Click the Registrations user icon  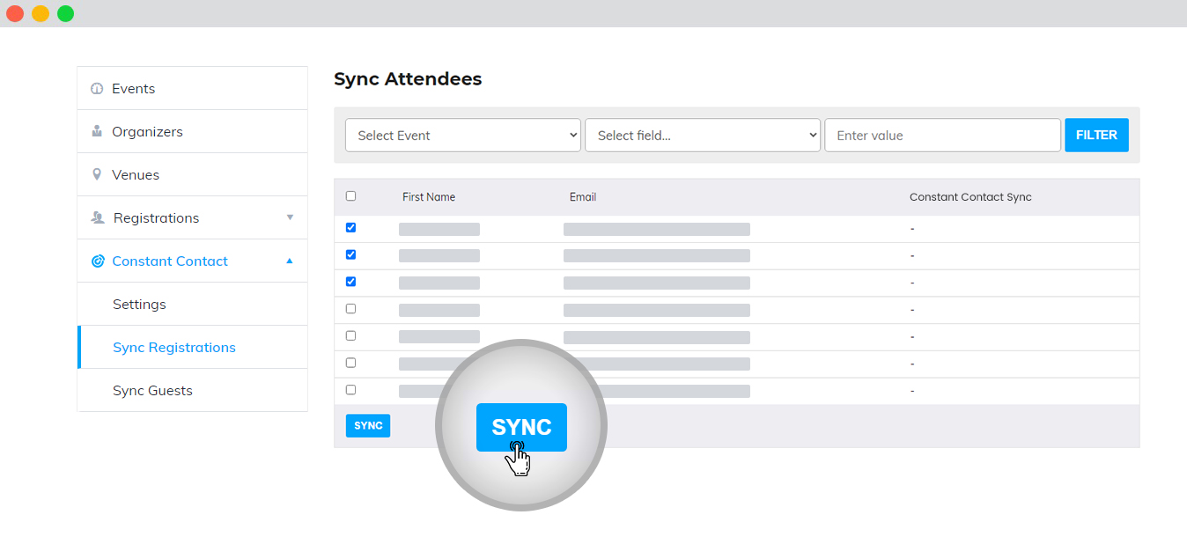(x=98, y=218)
